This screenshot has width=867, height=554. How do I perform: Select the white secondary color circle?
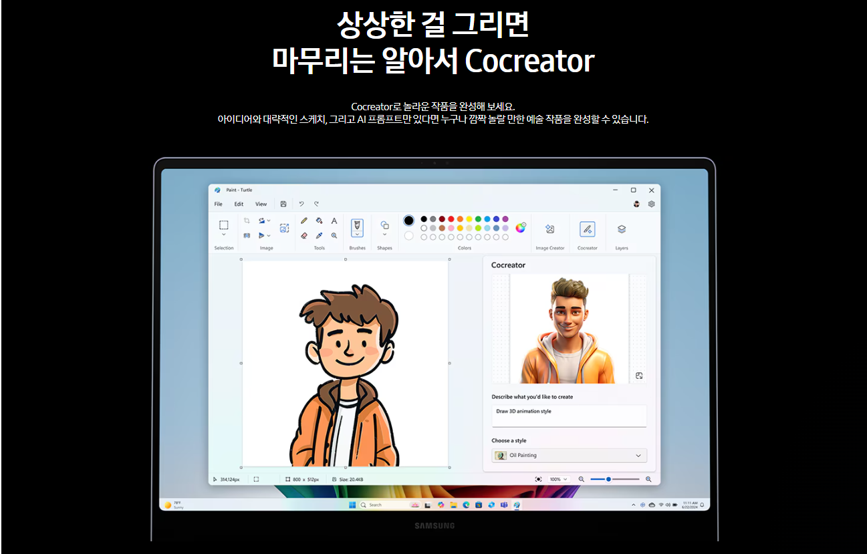[x=408, y=235]
